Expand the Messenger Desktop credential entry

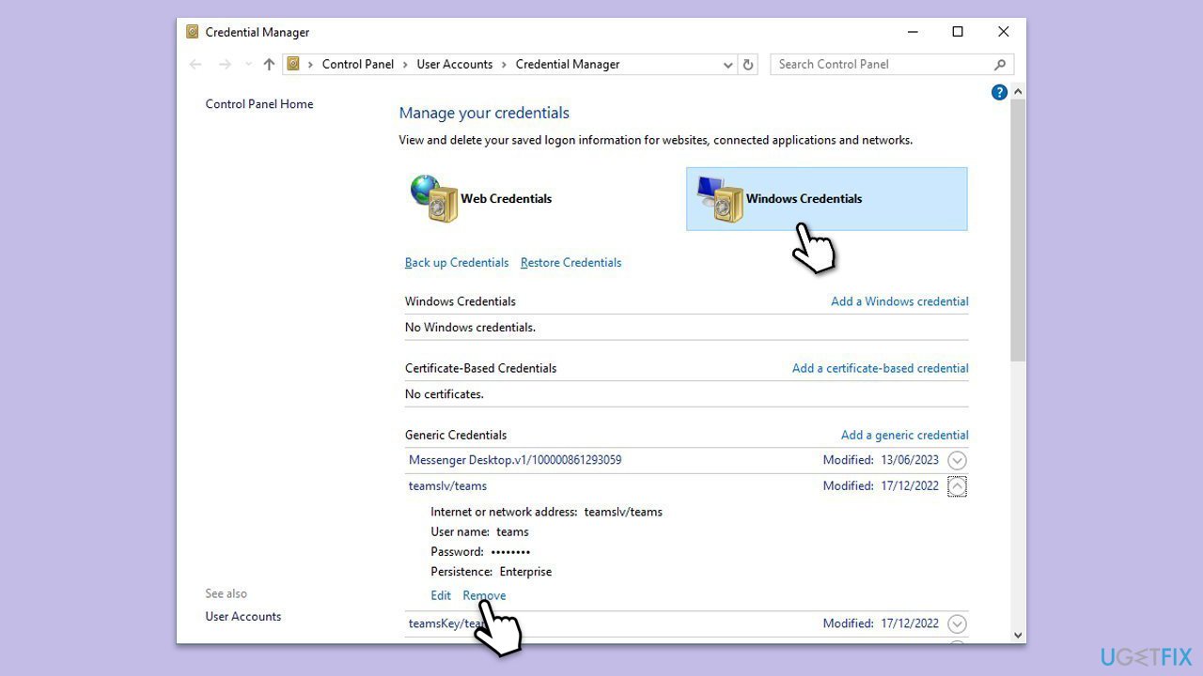click(957, 460)
